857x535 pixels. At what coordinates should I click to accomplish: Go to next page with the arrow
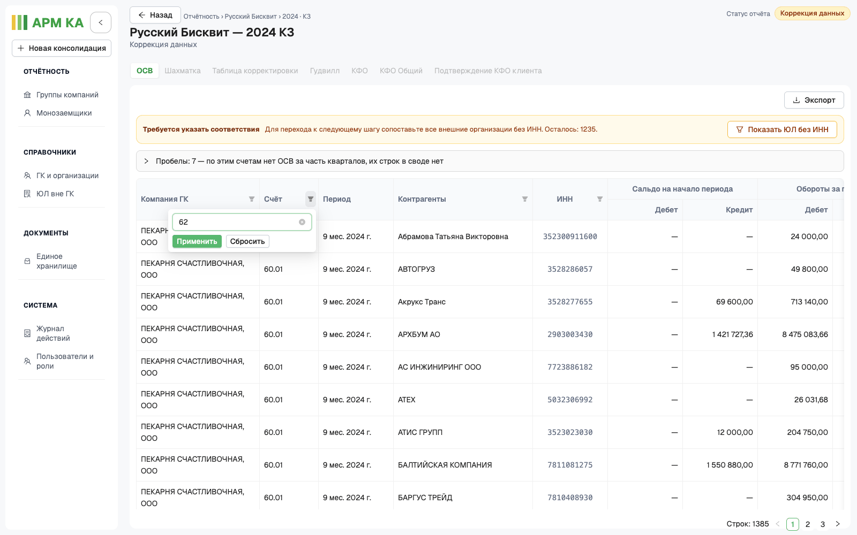pyautogui.click(x=838, y=524)
